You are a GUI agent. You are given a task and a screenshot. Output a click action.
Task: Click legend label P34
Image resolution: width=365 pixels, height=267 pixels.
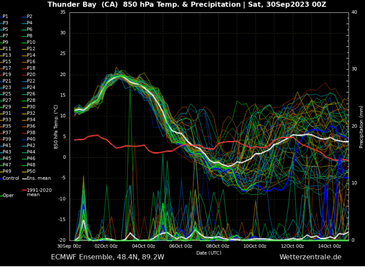[x=31, y=119]
